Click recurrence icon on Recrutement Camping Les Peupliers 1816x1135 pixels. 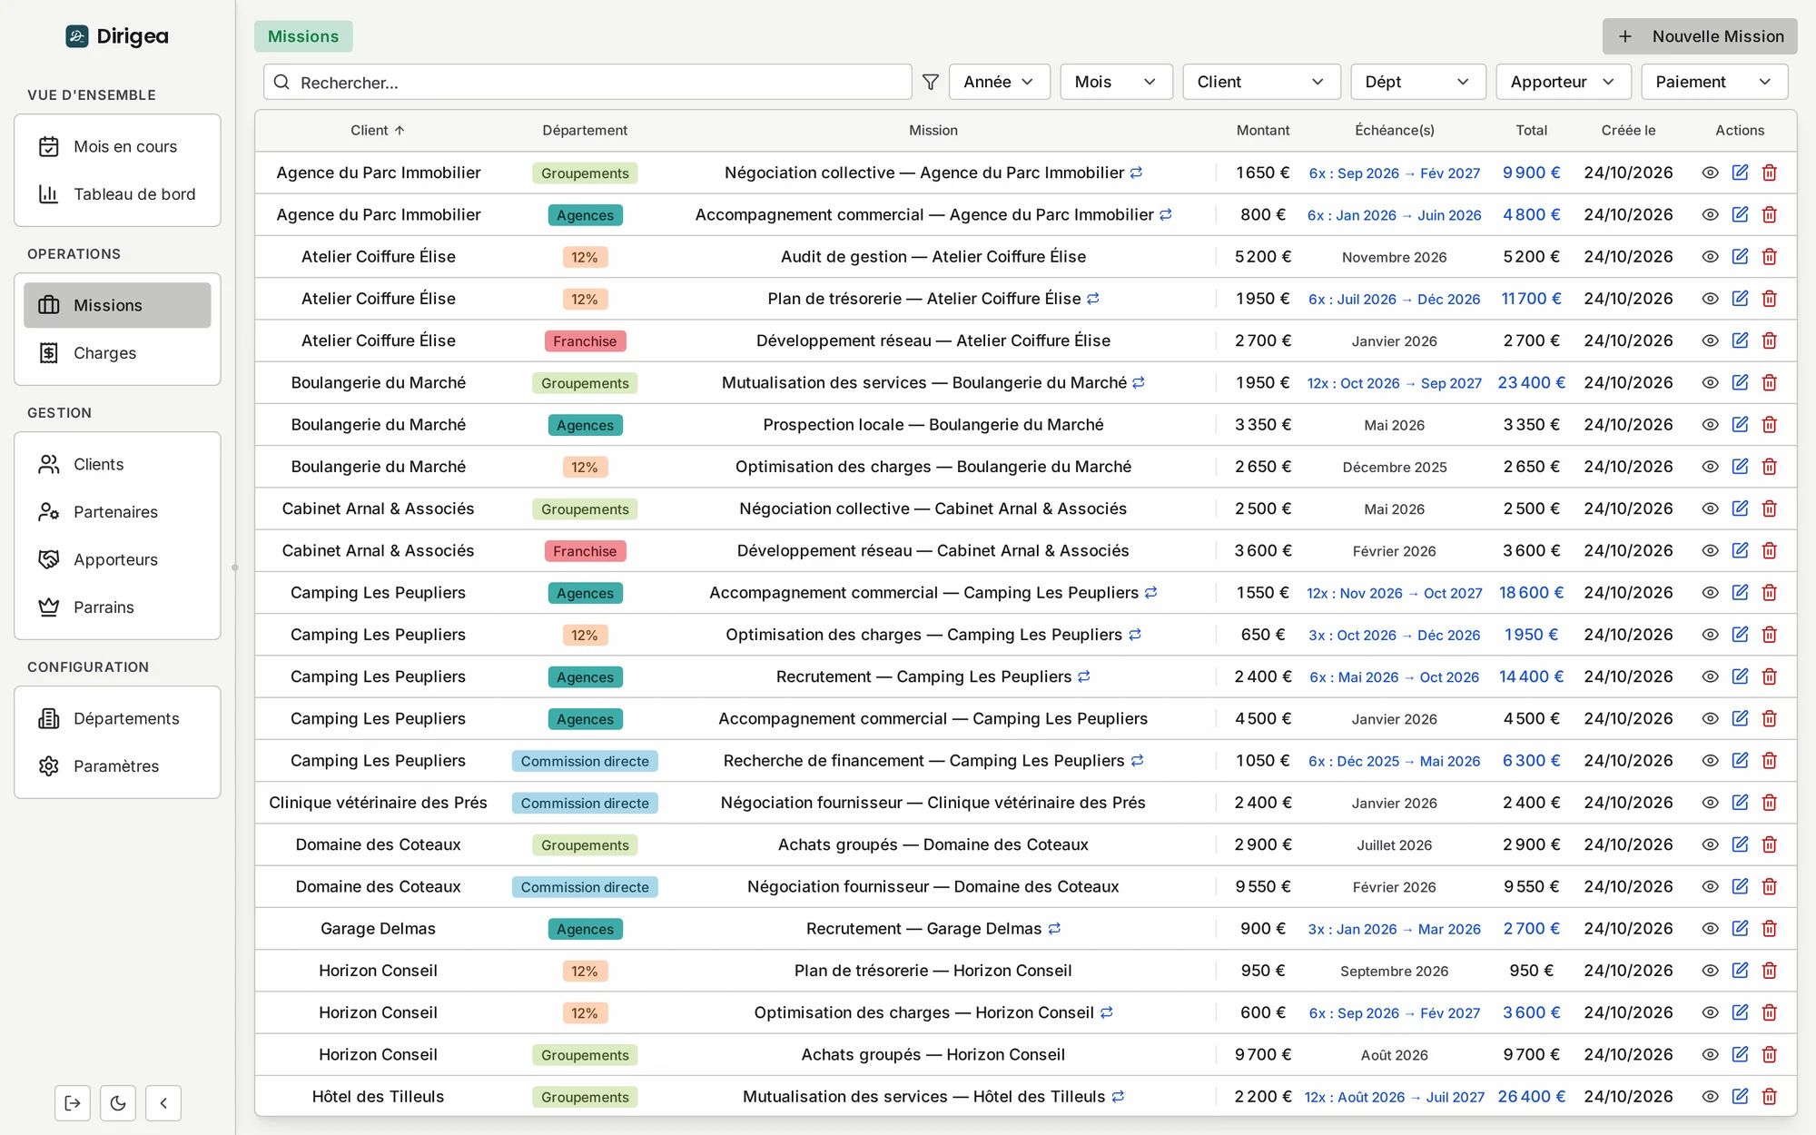[x=1084, y=676]
